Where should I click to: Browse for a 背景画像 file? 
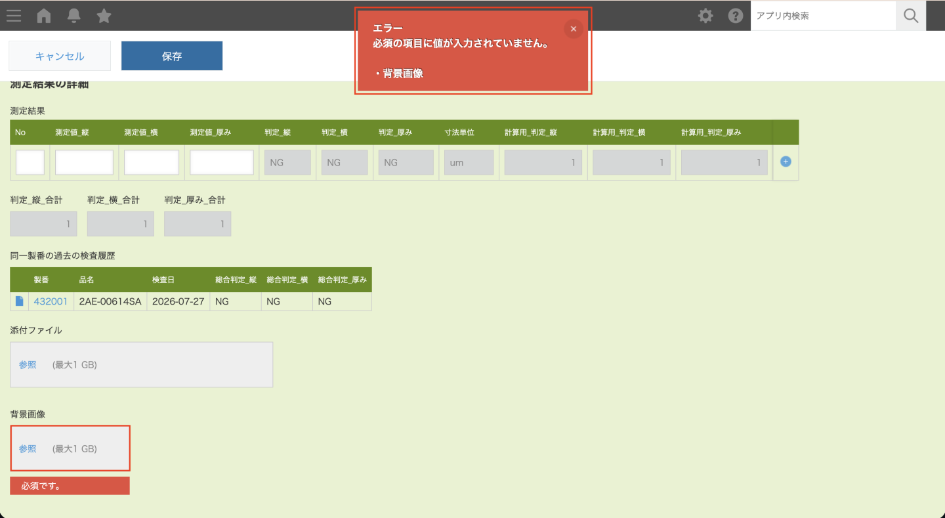coord(28,449)
